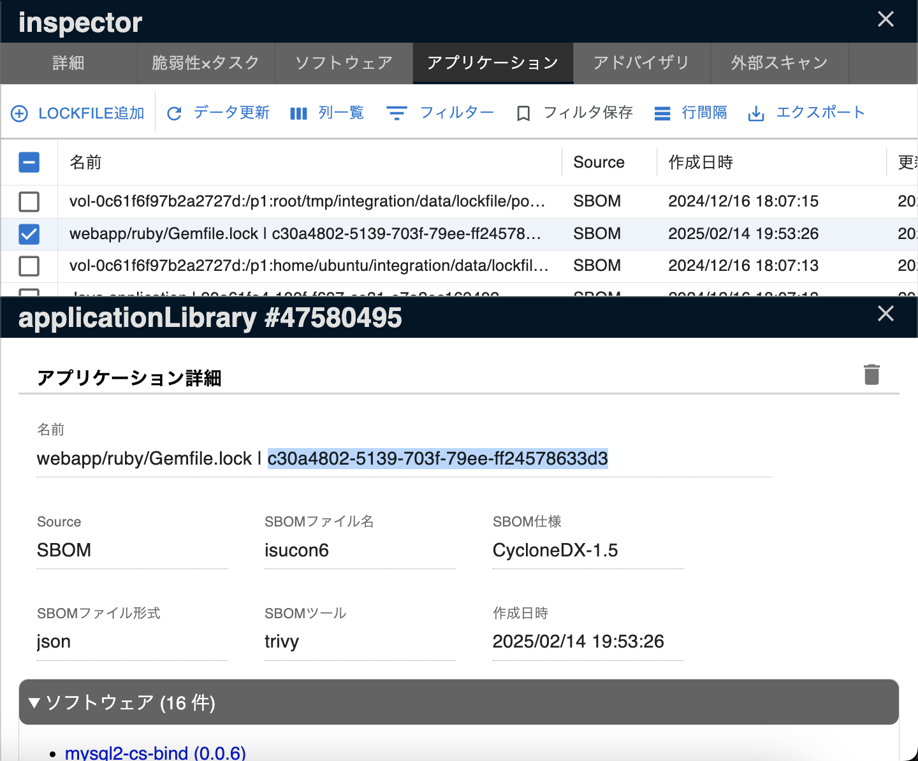
Task: Click the フィルタ保存 bookmark icon
Action: pyautogui.click(x=523, y=113)
